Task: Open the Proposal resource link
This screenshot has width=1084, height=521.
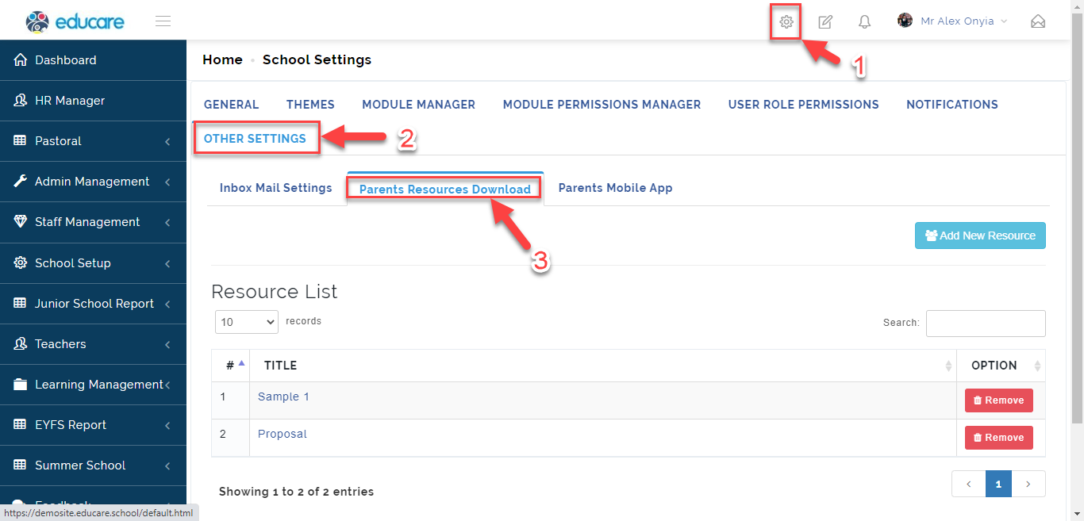Action: (x=282, y=434)
